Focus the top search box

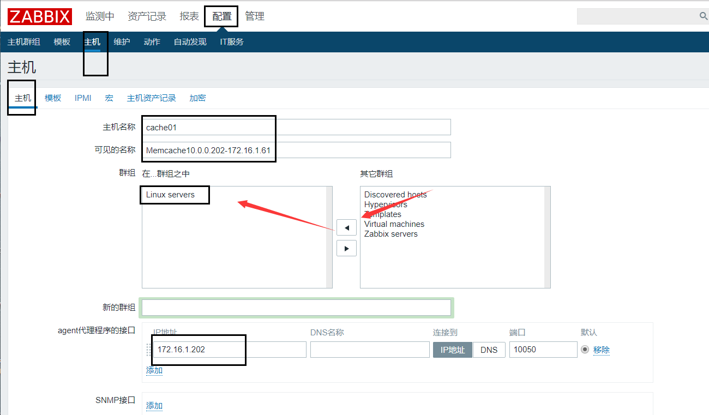point(638,16)
